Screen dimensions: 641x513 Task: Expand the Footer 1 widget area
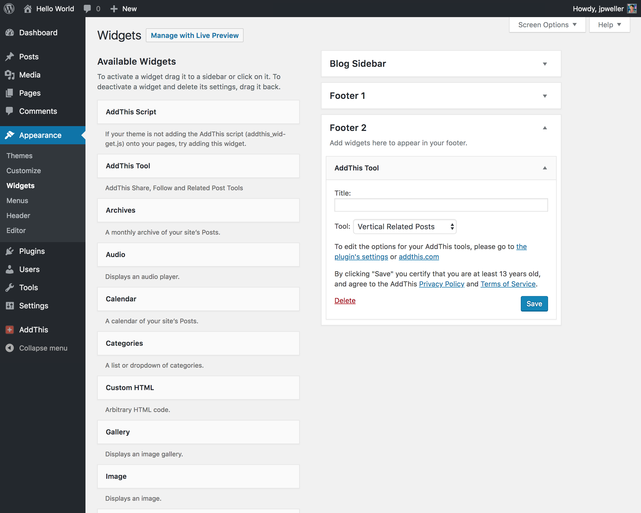pos(545,96)
